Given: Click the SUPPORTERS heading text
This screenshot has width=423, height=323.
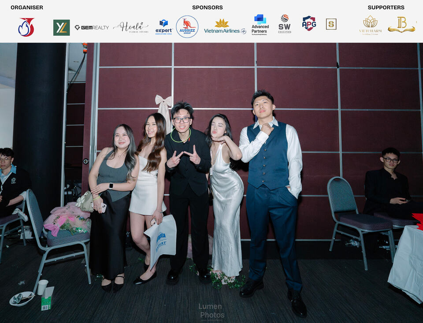Looking at the screenshot, I should pos(386,7).
